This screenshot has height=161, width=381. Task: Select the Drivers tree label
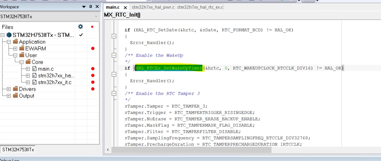point(27,89)
